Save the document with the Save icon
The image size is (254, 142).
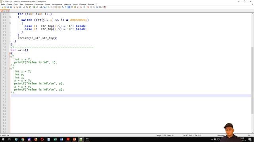click(8, 7)
